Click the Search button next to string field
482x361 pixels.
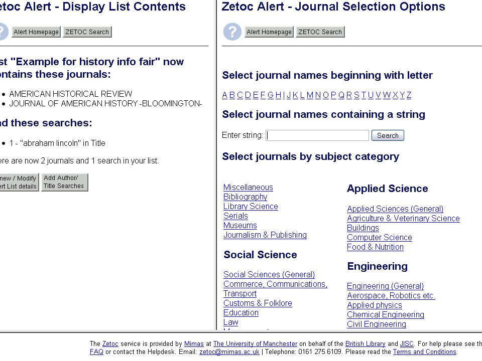388,135
